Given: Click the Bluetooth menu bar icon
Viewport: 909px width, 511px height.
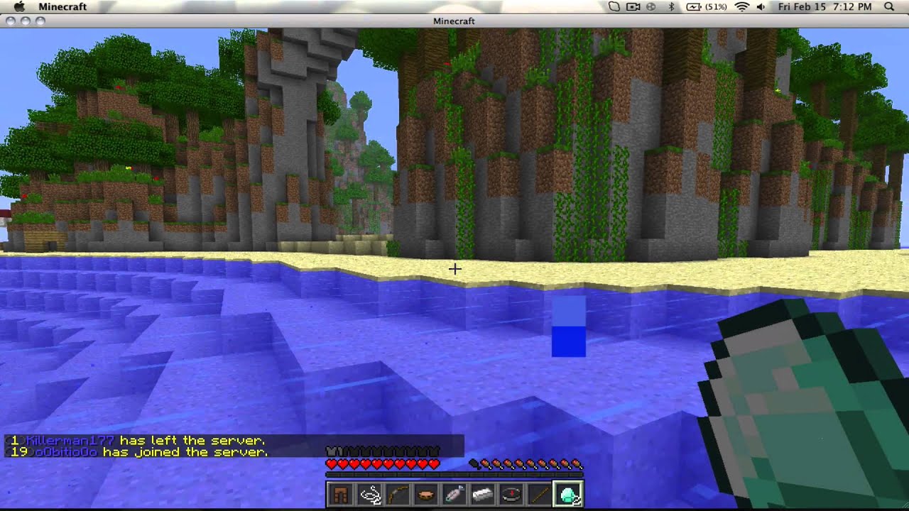Looking at the screenshot, I should pyautogui.click(x=671, y=6).
